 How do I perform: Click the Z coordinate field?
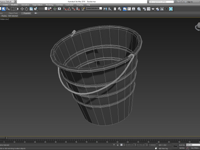(x=152, y=145)
